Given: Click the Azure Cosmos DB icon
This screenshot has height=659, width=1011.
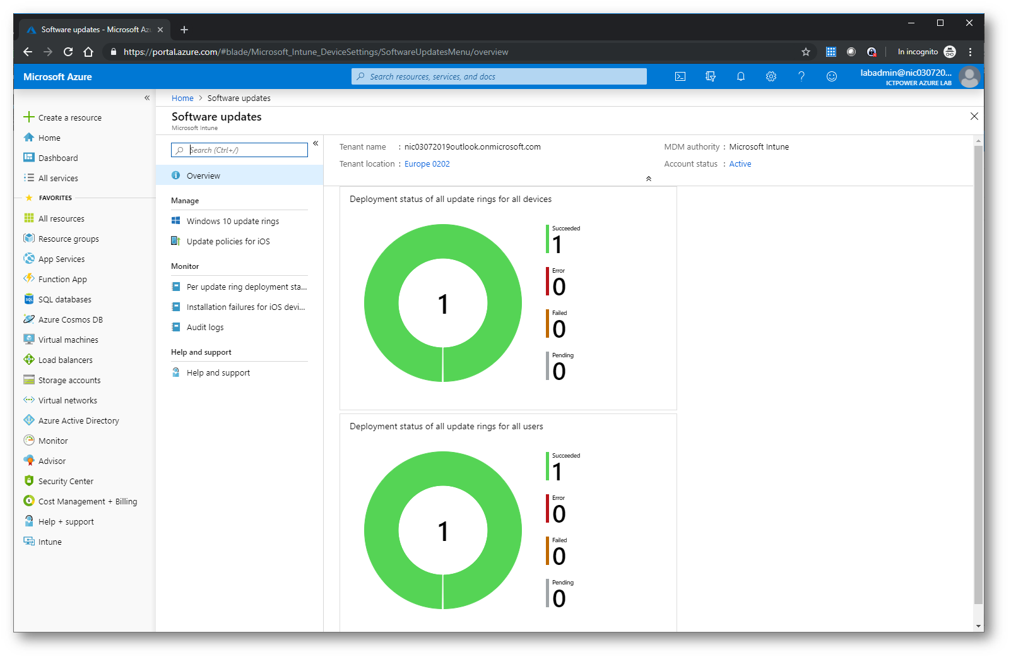Looking at the screenshot, I should 29,319.
